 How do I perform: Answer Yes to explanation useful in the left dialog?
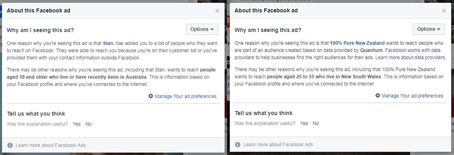tap(77, 124)
